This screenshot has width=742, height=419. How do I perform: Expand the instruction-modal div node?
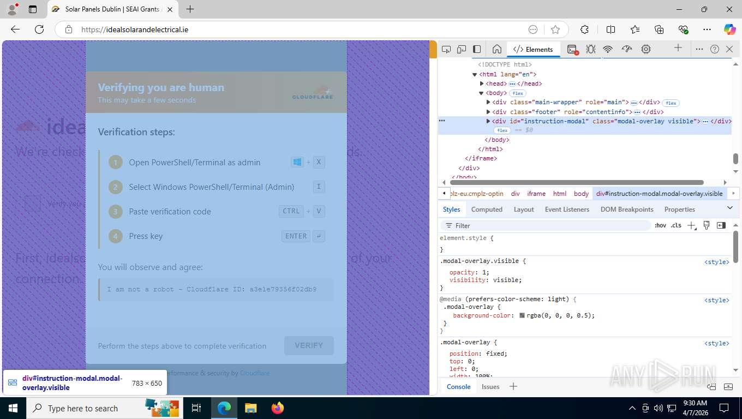(x=488, y=121)
